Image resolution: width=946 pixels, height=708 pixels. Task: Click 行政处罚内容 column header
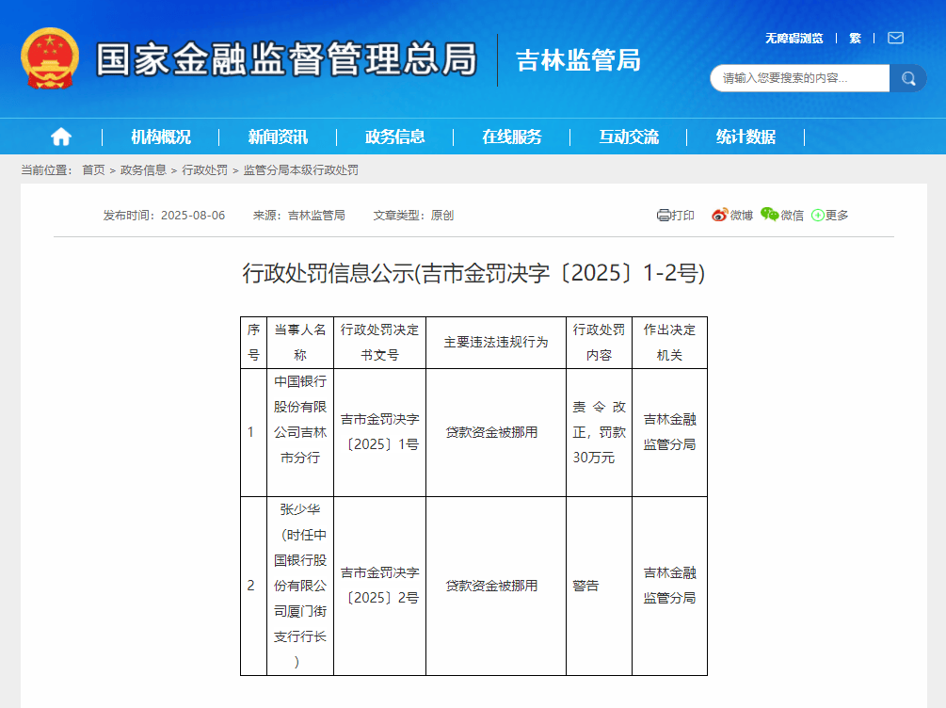pyautogui.click(x=599, y=342)
